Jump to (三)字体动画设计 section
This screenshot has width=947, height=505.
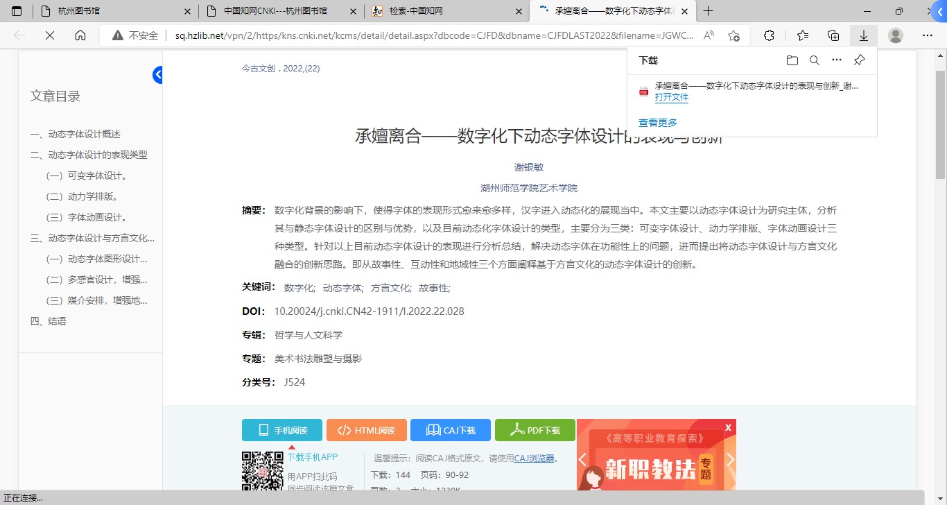(87, 217)
